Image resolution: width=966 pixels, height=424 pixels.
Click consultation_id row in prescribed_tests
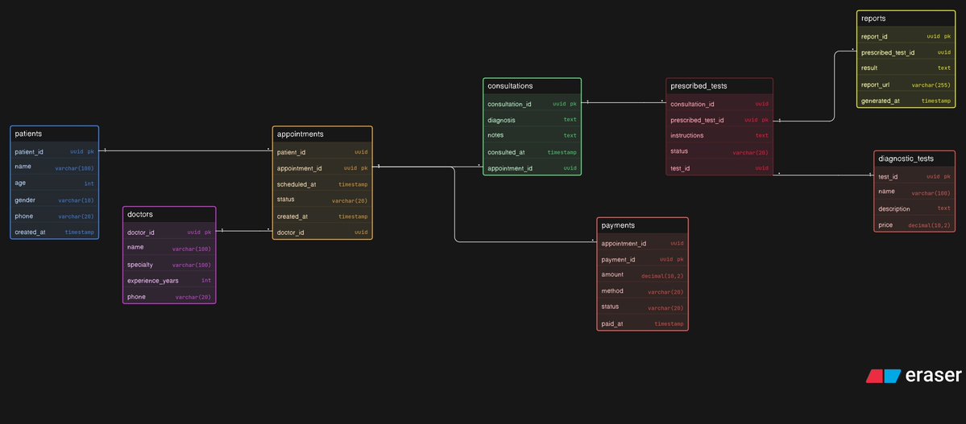(x=719, y=104)
